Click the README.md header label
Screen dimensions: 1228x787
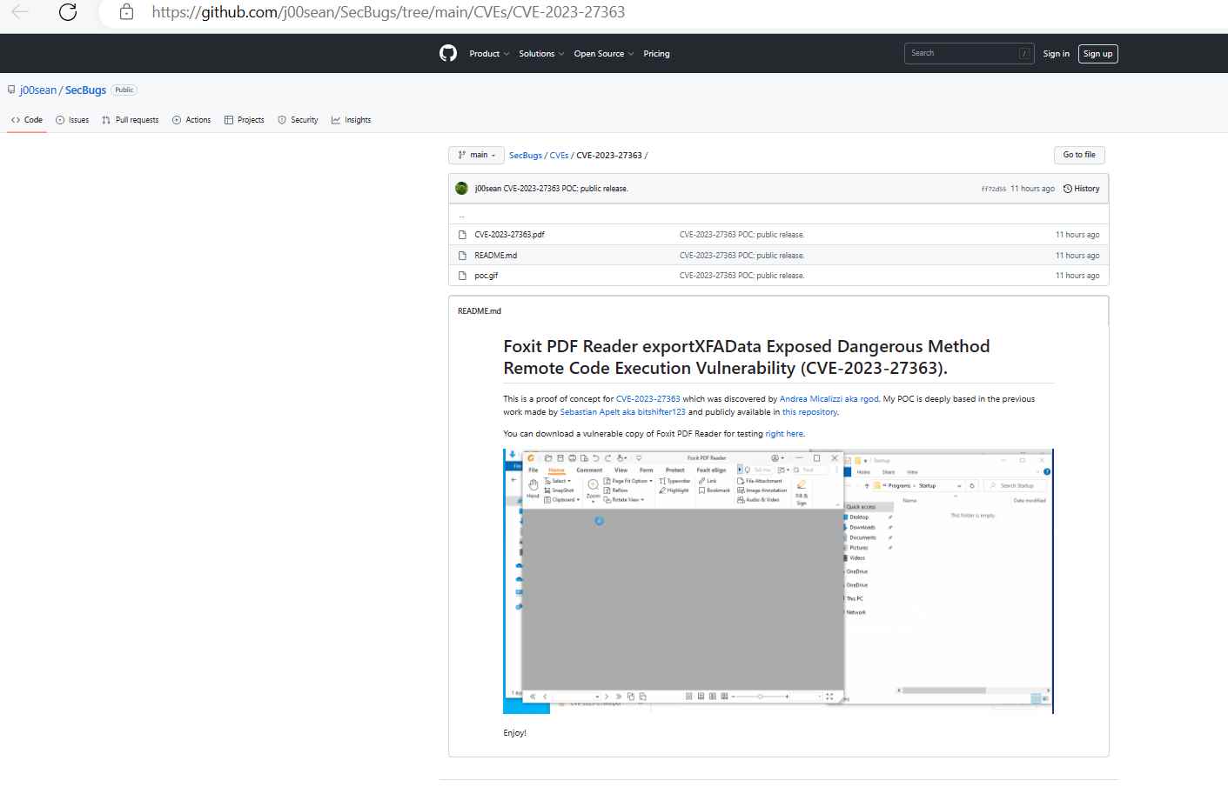[480, 311]
